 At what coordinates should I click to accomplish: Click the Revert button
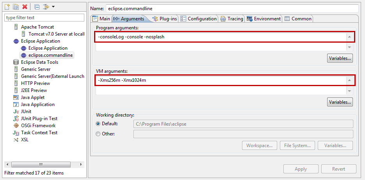pos(339,169)
